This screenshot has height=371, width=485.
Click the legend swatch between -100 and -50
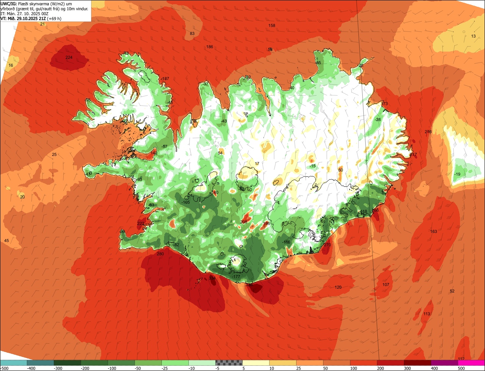[x=121, y=363]
